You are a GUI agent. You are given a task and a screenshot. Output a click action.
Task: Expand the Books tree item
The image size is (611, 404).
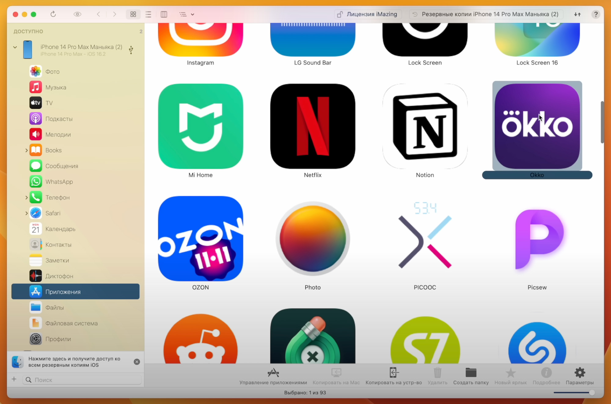(26, 150)
